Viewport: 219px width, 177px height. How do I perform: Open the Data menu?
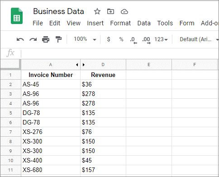point(144,23)
